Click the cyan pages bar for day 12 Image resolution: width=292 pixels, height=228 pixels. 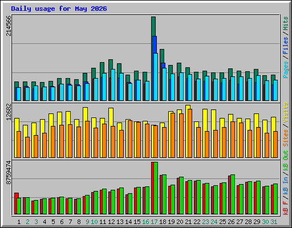point(113,85)
